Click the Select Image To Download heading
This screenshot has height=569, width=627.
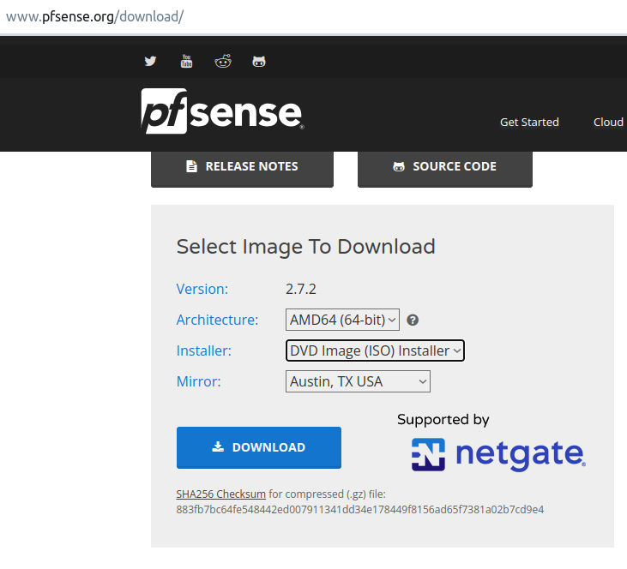point(306,247)
